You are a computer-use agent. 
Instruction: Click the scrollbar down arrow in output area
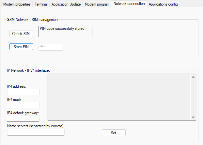tap(193, 118)
